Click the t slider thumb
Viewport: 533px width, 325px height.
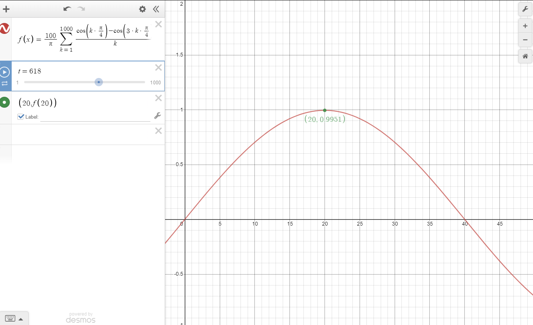tap(99, 82)
